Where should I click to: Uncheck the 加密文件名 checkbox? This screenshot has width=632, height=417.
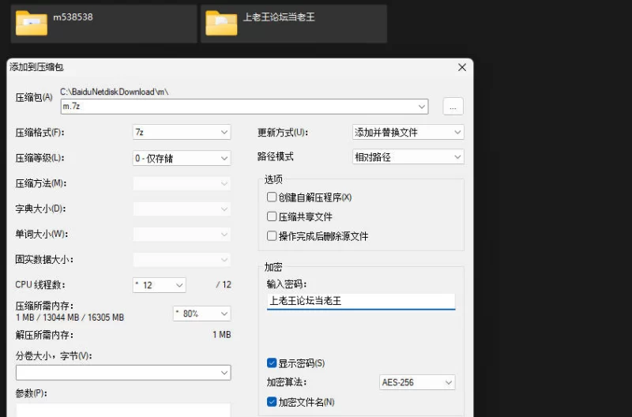[x=272, y=402]
